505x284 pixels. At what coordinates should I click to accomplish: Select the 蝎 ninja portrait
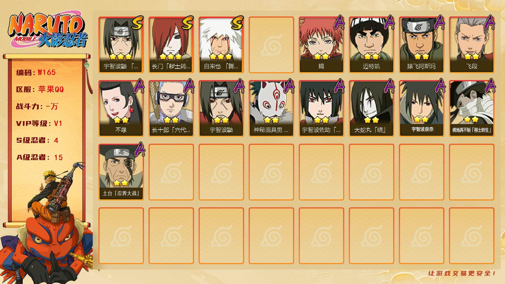(x=321, y=45)
